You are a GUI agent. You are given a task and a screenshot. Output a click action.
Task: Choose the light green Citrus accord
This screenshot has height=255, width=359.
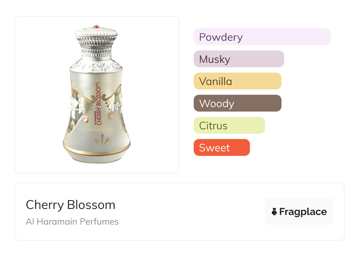coord(229,125)
